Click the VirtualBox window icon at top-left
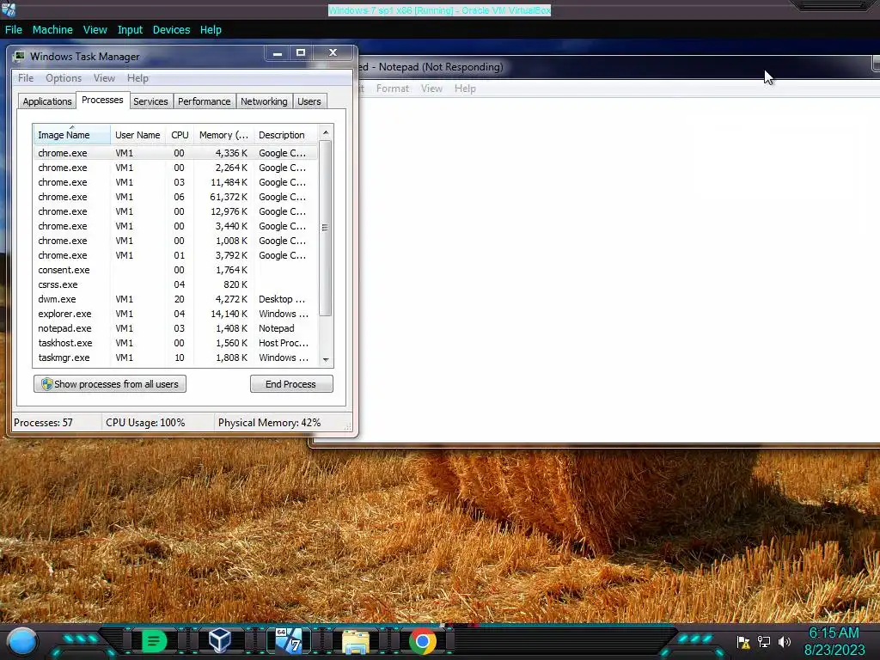This screenshot has height=660, width=880. coord(9,9)
